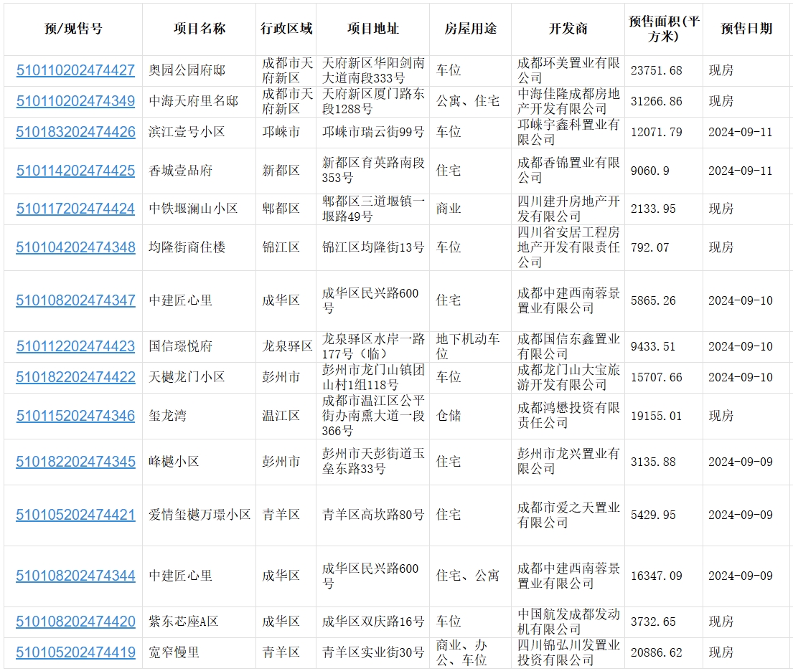
Task: Click developer 成都鸿懋投资有限责任公司
Action: tap(568, 415)
